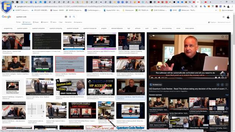Open the Chrome three-dot menu
This screenshot has width=235, height=132.
coord(232,7)
